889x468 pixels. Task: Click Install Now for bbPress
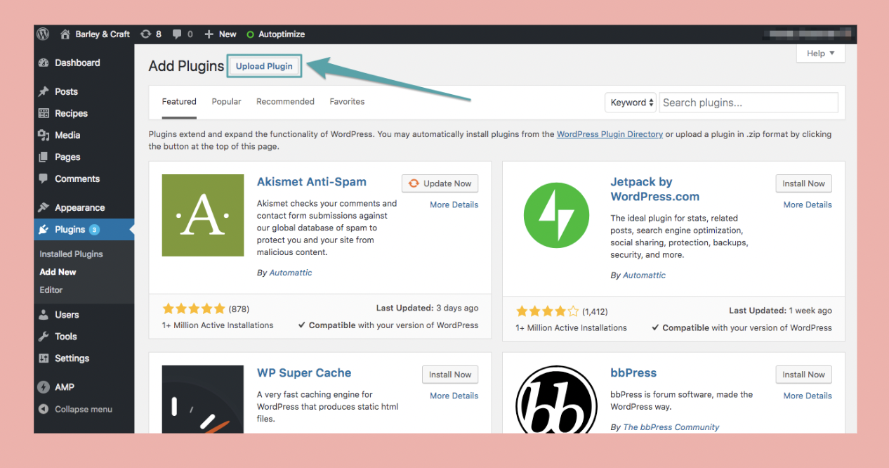pos(804,375)
